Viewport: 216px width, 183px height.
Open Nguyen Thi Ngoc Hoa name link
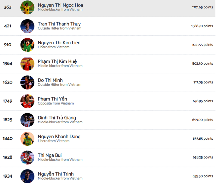[60, 5]
